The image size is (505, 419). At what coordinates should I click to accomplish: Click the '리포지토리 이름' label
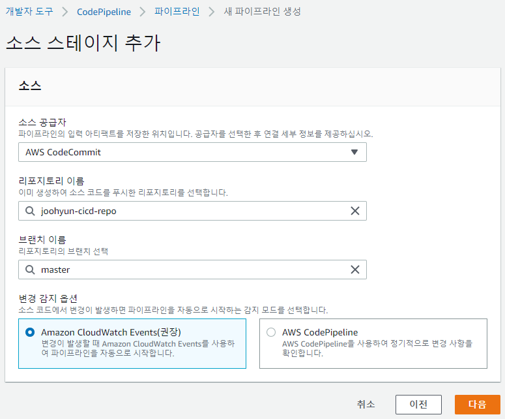point(51,181)
